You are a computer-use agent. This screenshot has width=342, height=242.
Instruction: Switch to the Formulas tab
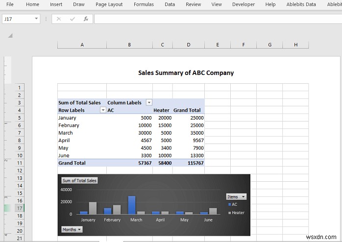coord(144,4)
